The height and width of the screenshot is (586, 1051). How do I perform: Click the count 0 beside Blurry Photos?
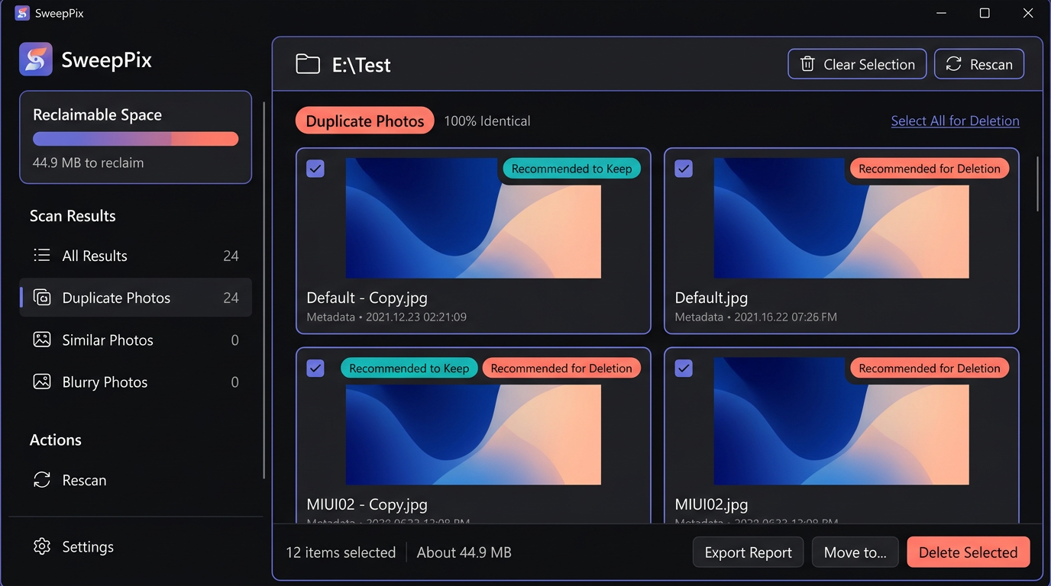(x=234, y=382)
